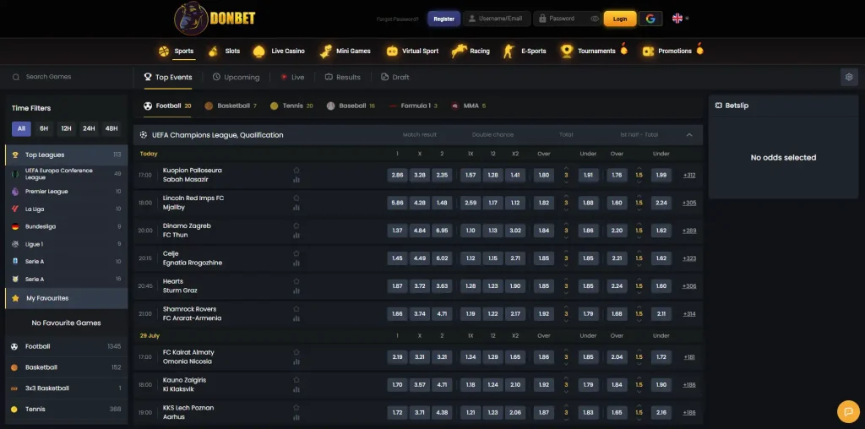Apply the 6H time filter
Screen dimensions: 865x429
click(x=44, y=128)
